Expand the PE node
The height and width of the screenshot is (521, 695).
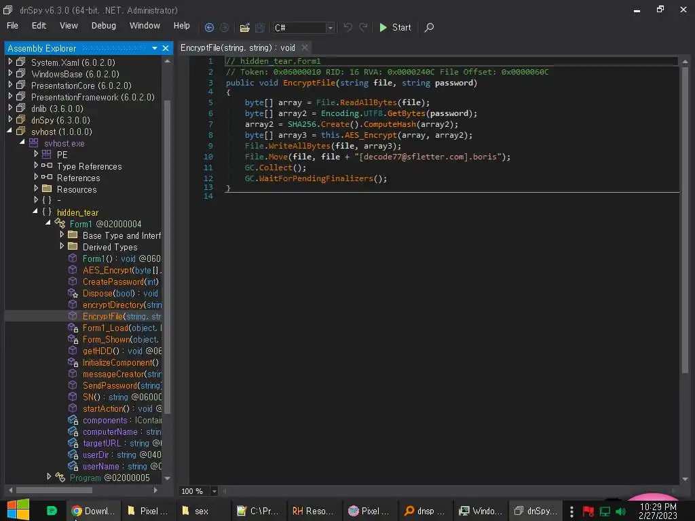point(36,154)
